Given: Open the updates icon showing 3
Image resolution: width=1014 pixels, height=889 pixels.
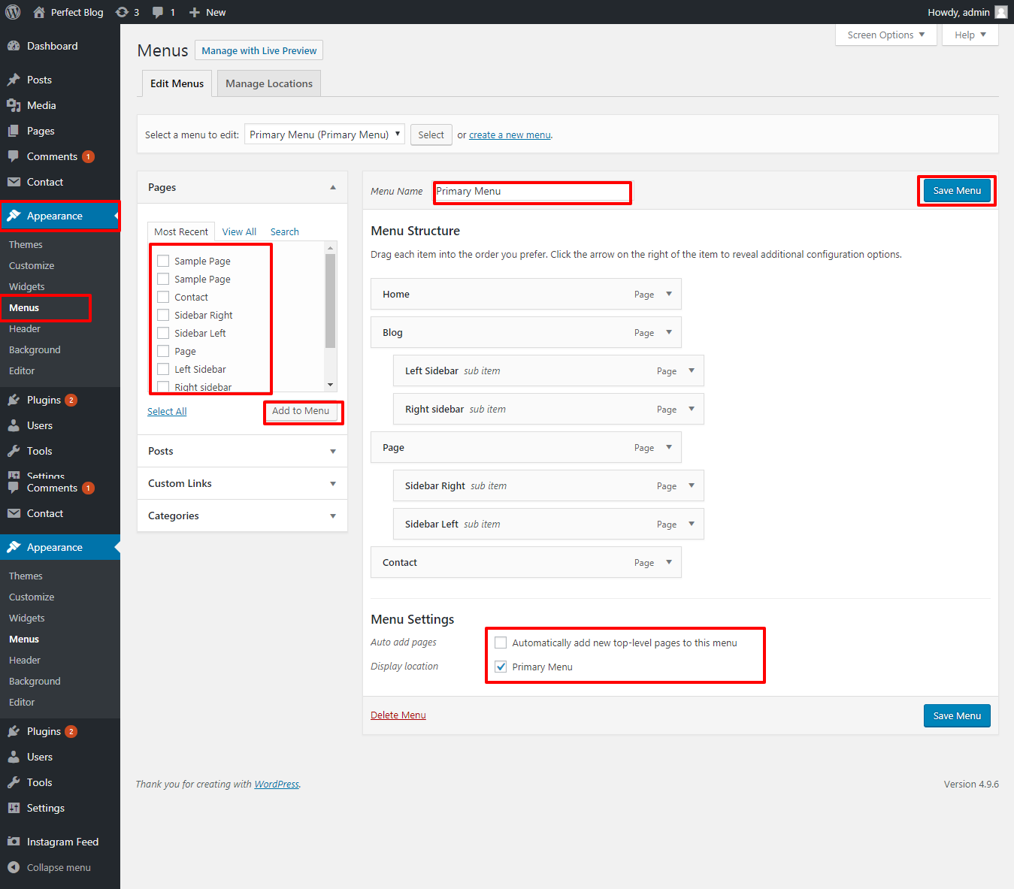Looking at the screenshot, I should (x=122, y=12).
